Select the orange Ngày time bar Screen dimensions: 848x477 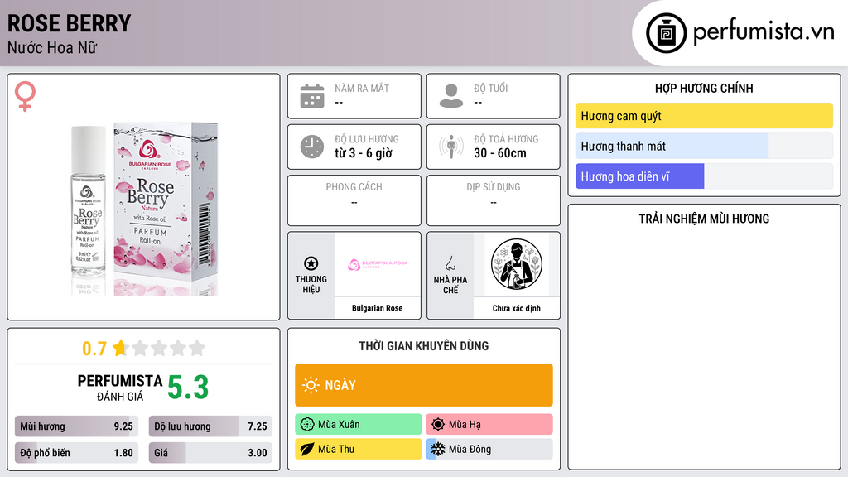424,385
